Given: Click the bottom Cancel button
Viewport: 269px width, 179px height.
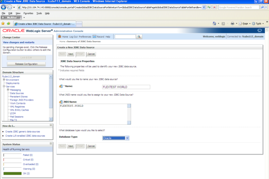Looking at the screenshot, I should coord(91,146).
